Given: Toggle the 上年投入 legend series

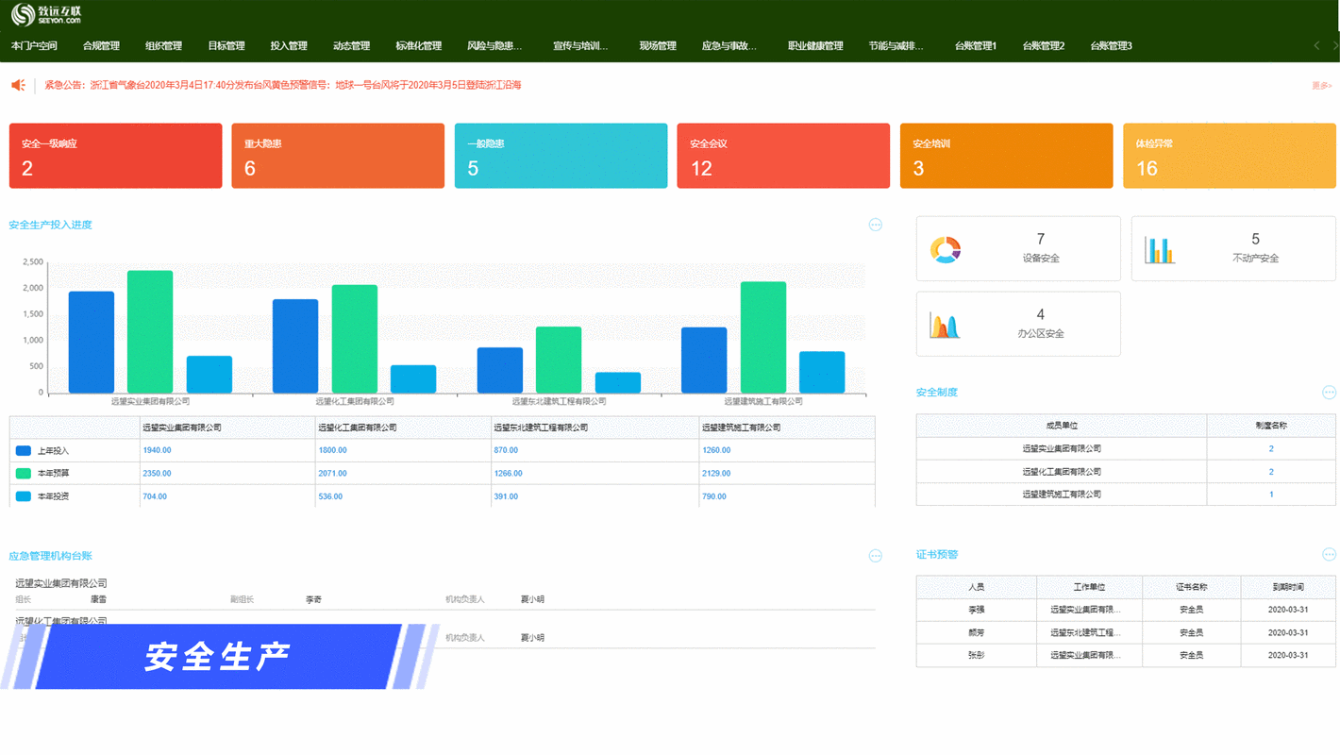Looking at the screenshot, I should point(24,451).
